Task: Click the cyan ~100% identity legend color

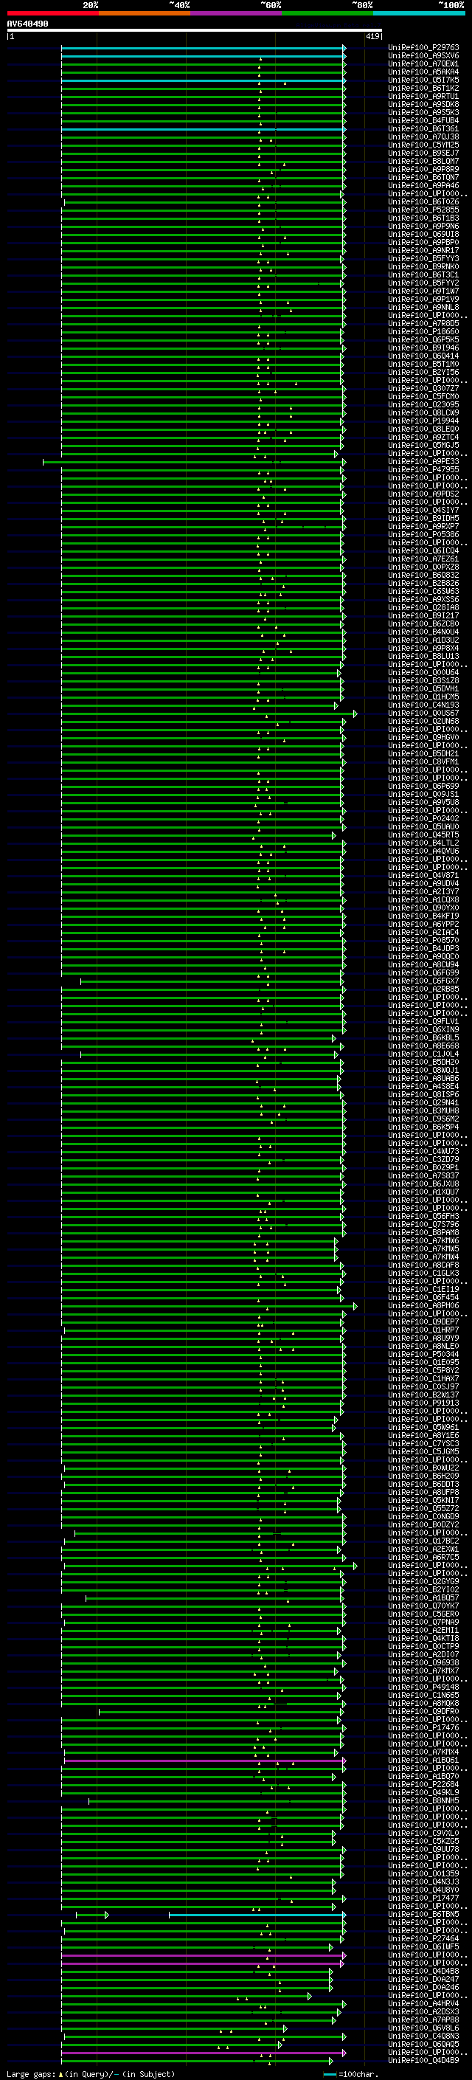Action: (419, 13)
